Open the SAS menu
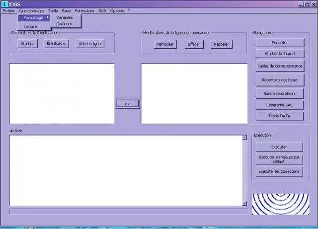This screenshot has width=318, height=229. pyautogui.click(x=102, y=11)
